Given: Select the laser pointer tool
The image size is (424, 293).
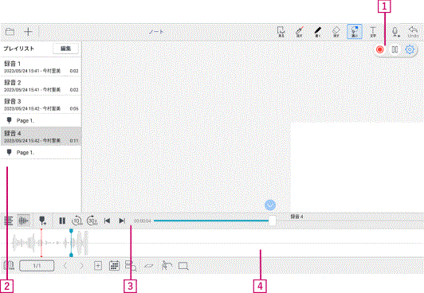Looking at the screenshot, I should point(300,32).
